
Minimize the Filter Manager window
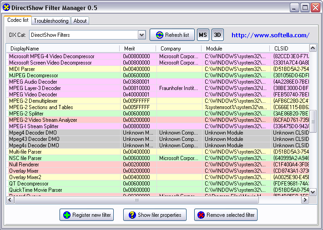[294, 8]
